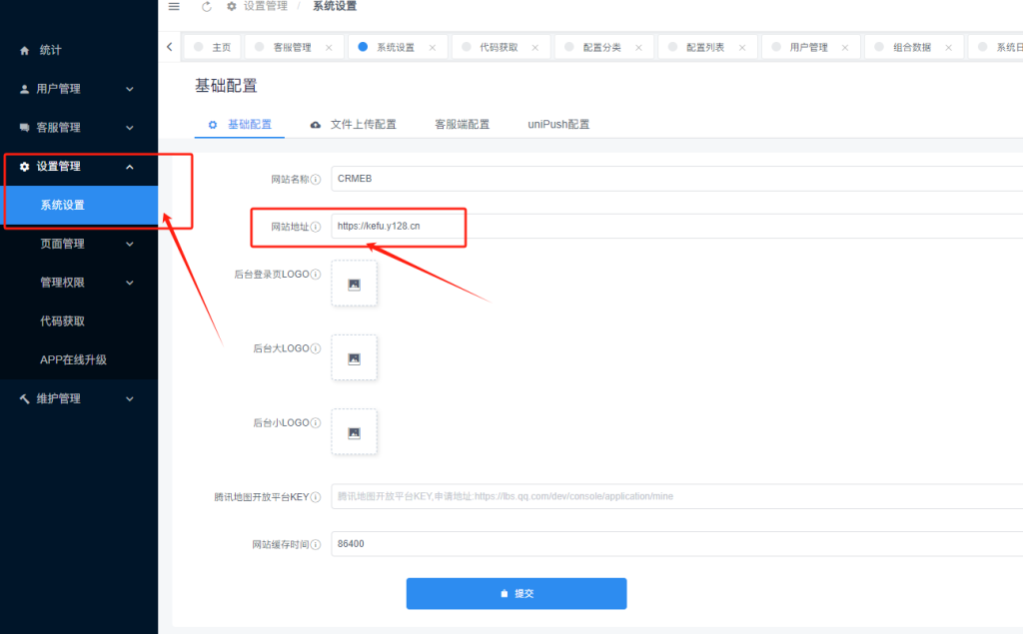This screenshot has height=634, width=1023.
Task: Click the left arrow to scroll the tab bar
Action: coord(169,46)
